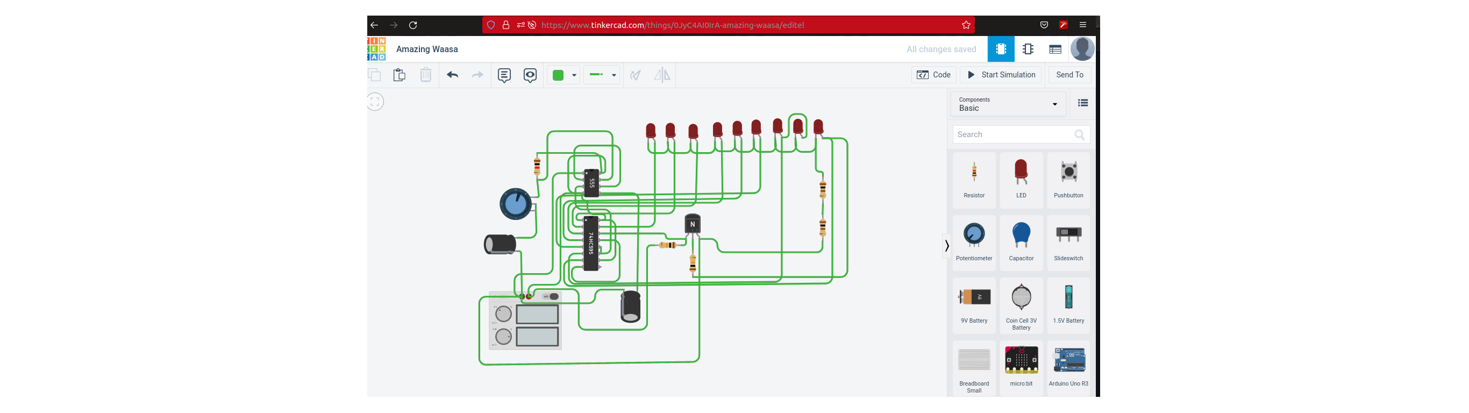Click the red wand extension icon

1064,25
